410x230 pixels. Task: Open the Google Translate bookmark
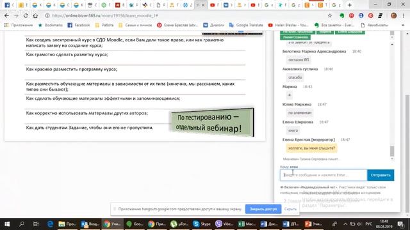click(246, 25)
